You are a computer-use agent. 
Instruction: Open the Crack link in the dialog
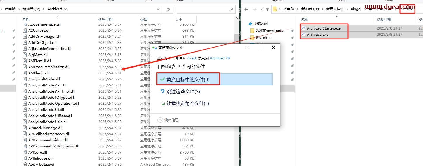coord(192,58)
